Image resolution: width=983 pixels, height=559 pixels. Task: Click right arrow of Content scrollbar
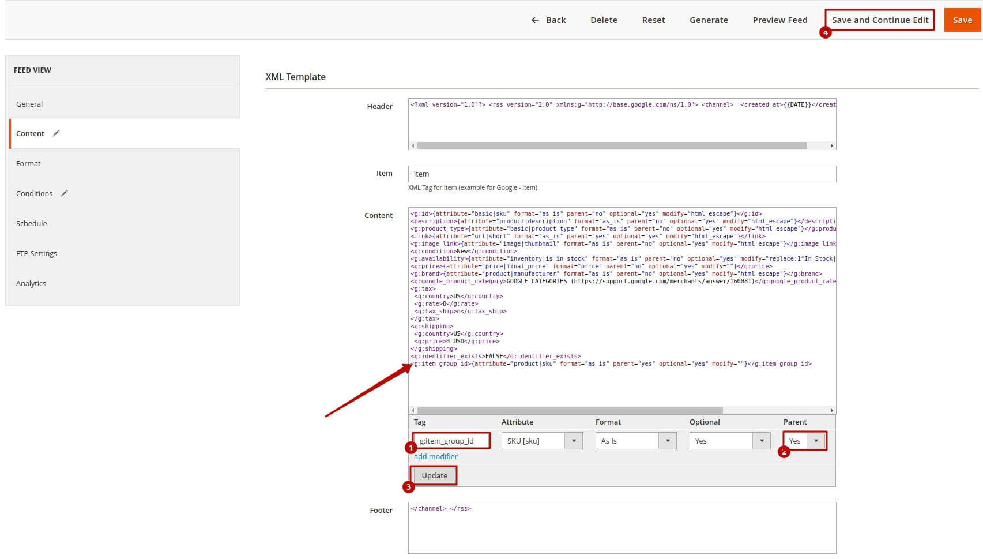[831, 411]
